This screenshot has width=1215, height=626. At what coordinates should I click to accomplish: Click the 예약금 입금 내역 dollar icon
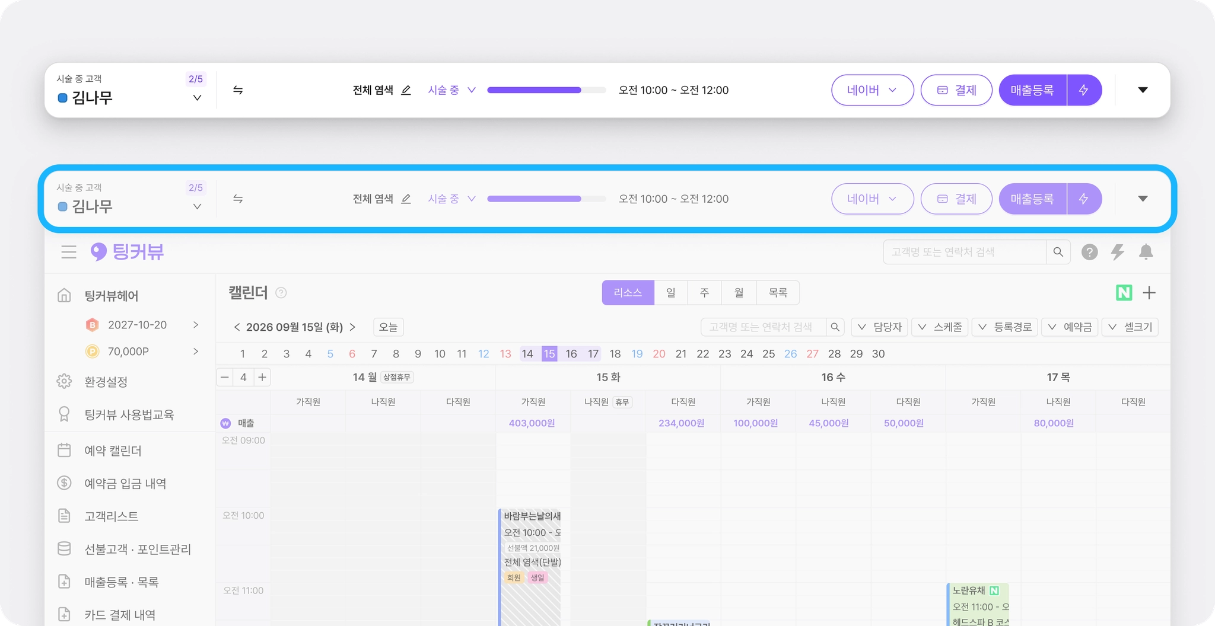64,483
